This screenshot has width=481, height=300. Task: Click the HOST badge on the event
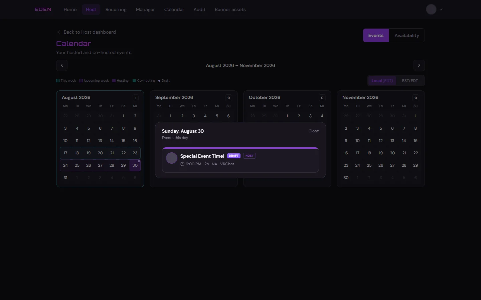(250, 156)
